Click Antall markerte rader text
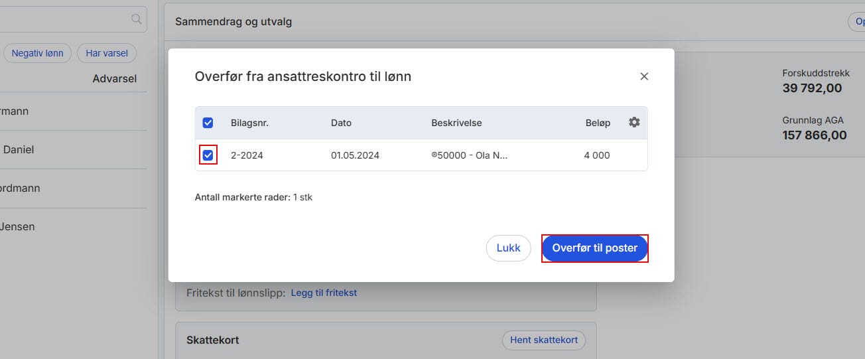The image size is (865, 359). click(x=253, y=197)
